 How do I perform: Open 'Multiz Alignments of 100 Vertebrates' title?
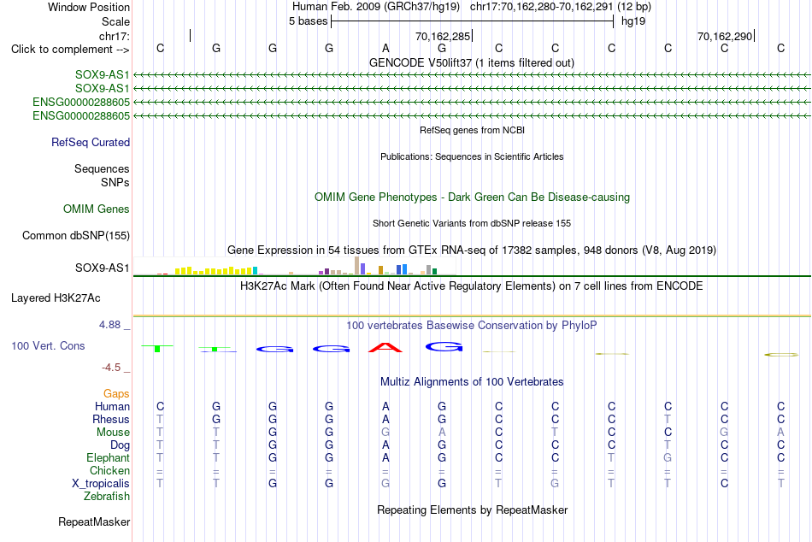472,382
